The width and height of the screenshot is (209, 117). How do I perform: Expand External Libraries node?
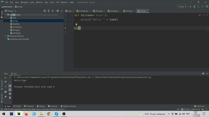pos(5,36)
